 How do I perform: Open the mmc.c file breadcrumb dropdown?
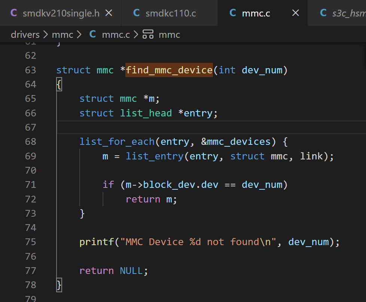(116, 35)
